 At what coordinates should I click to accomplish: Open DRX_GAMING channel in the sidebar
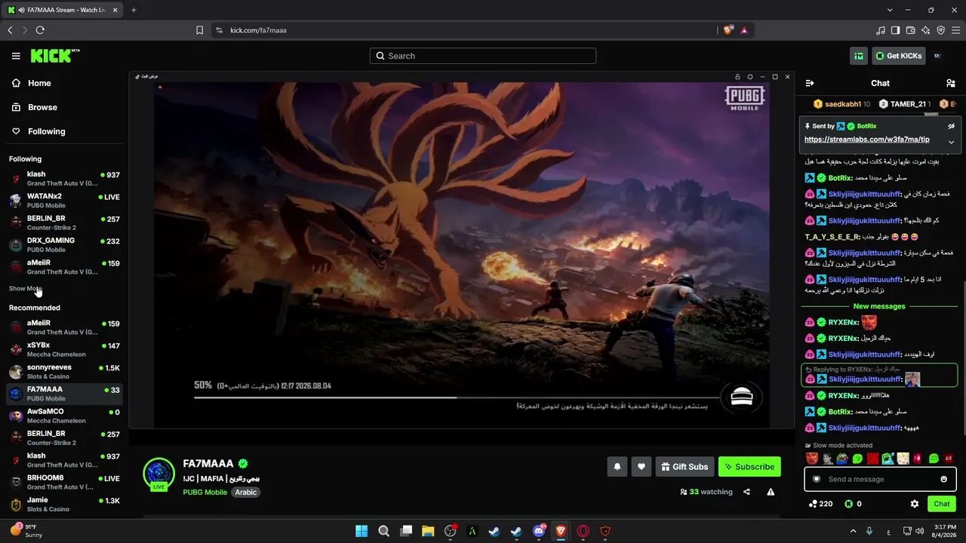click(x=64, y=245)
